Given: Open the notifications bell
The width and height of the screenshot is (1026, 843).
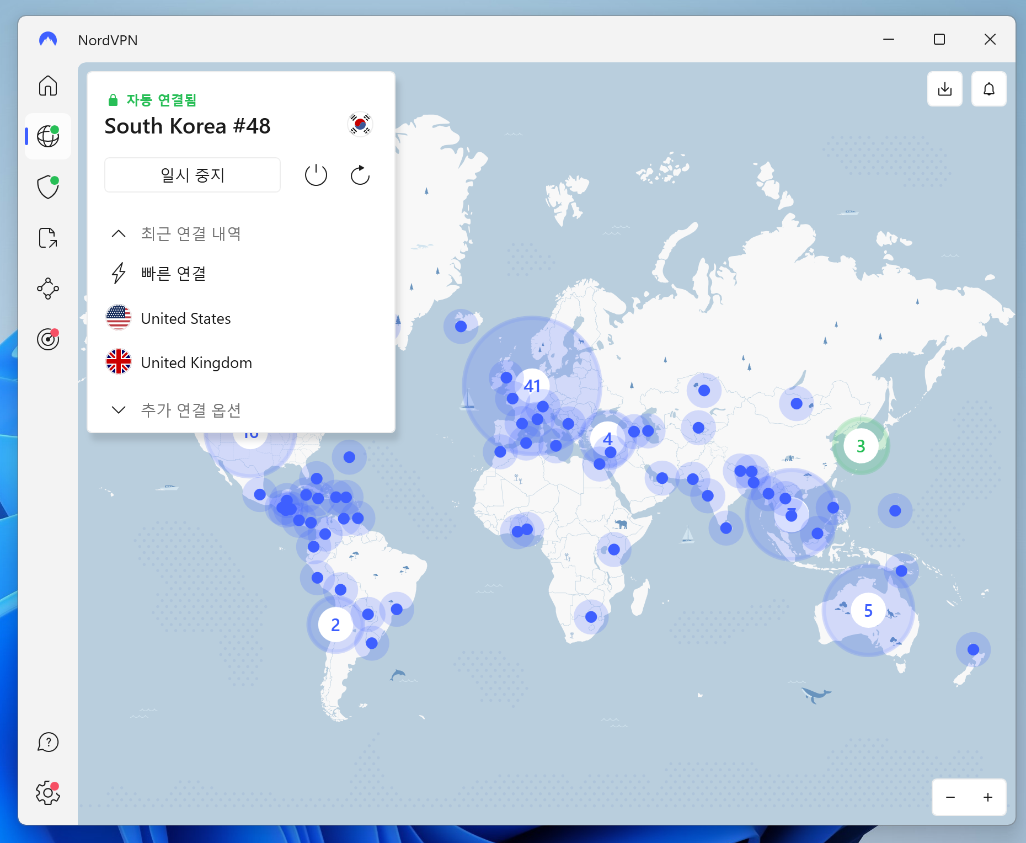Looking at the screenshot, I should pyautogui.click(x=989, y=89).
